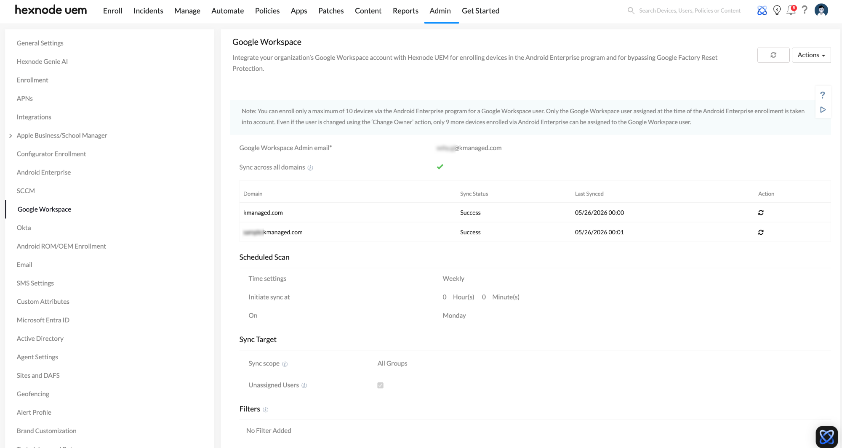Go to Android Enterprise settings
The image size is (842, 448).
(44, 172)
